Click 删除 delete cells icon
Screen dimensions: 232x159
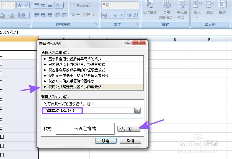pos(210,4)
